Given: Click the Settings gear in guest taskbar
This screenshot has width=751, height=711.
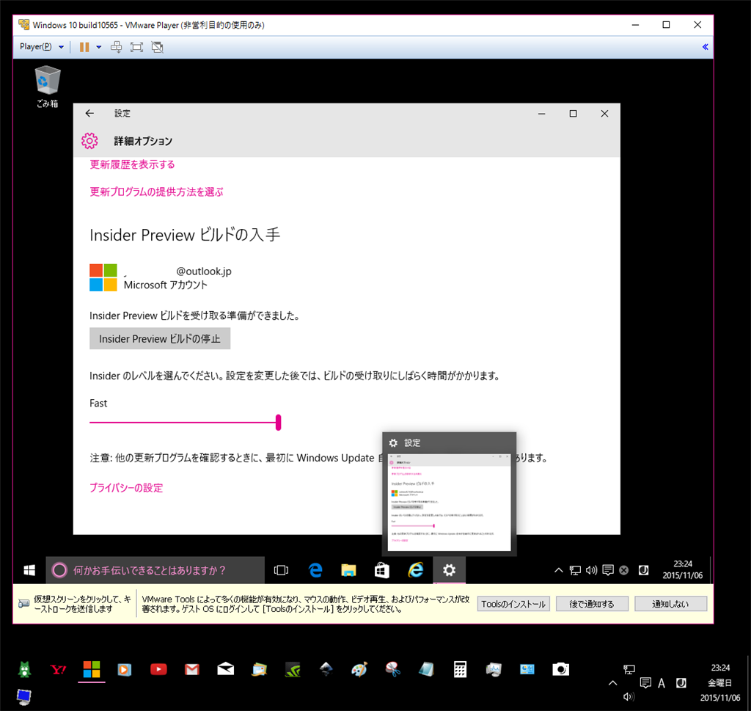Looking at the screenshot, I should [449, 570].
